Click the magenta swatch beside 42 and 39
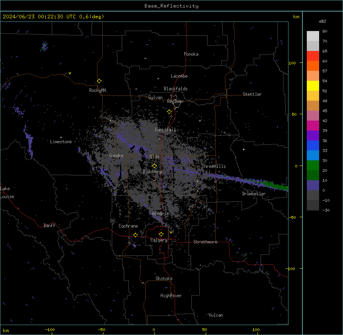 (313, 125)
